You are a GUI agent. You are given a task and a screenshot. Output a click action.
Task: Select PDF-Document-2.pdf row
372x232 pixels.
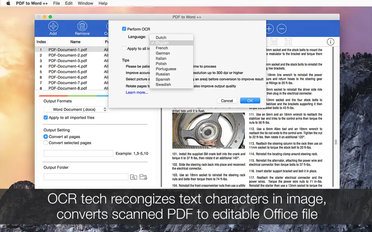[72, 55]
